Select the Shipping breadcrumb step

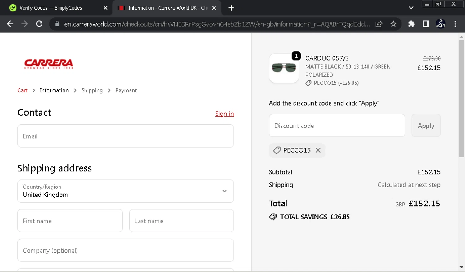point(92,90)
